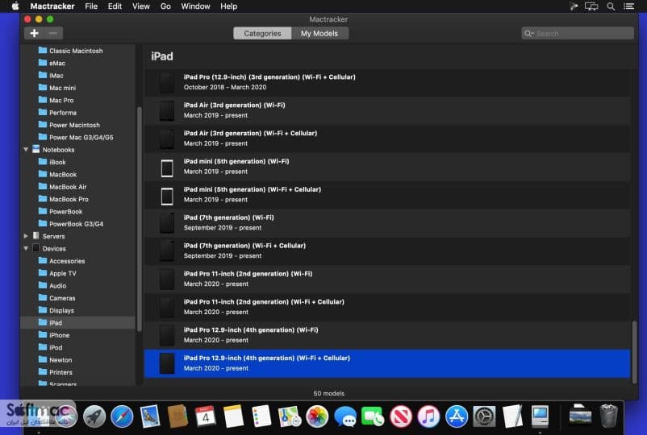The height and width of the screenshot is (435, 647).
Task: Select iPad (7th generation) (Wi-Fi + Cellular) row
Action: [x=387, y=251]
